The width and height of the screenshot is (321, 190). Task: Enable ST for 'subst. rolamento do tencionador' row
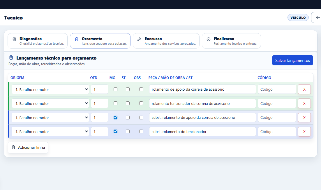pos(128,131)
